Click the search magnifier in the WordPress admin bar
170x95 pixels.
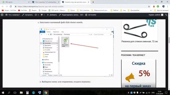[x=166, y=15]
